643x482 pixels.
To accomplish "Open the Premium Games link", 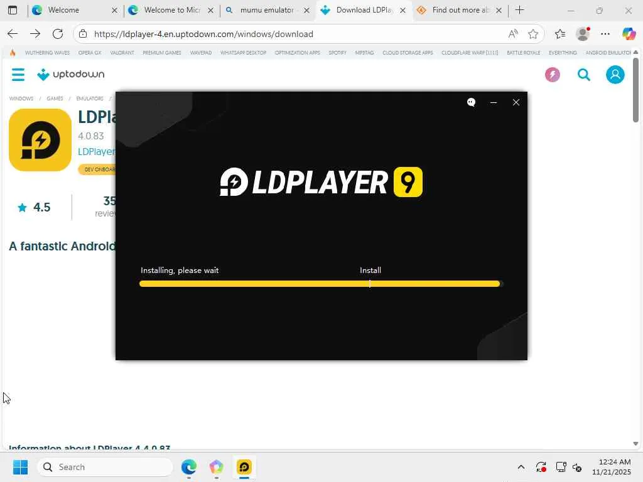I will [162, 53].
